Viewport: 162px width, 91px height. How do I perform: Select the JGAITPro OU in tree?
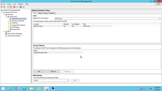click(x=15, y=23)
